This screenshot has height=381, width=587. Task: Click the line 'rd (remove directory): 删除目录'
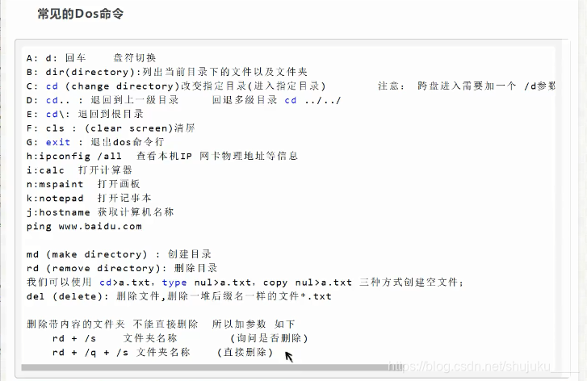(122, 268)
